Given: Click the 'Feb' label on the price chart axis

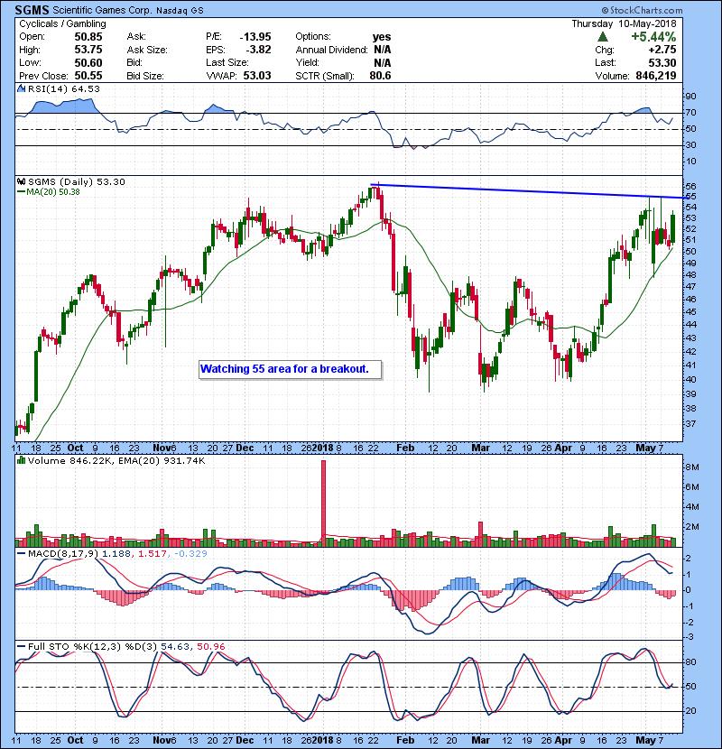Looking at the screenshot, I should [405, 448].
